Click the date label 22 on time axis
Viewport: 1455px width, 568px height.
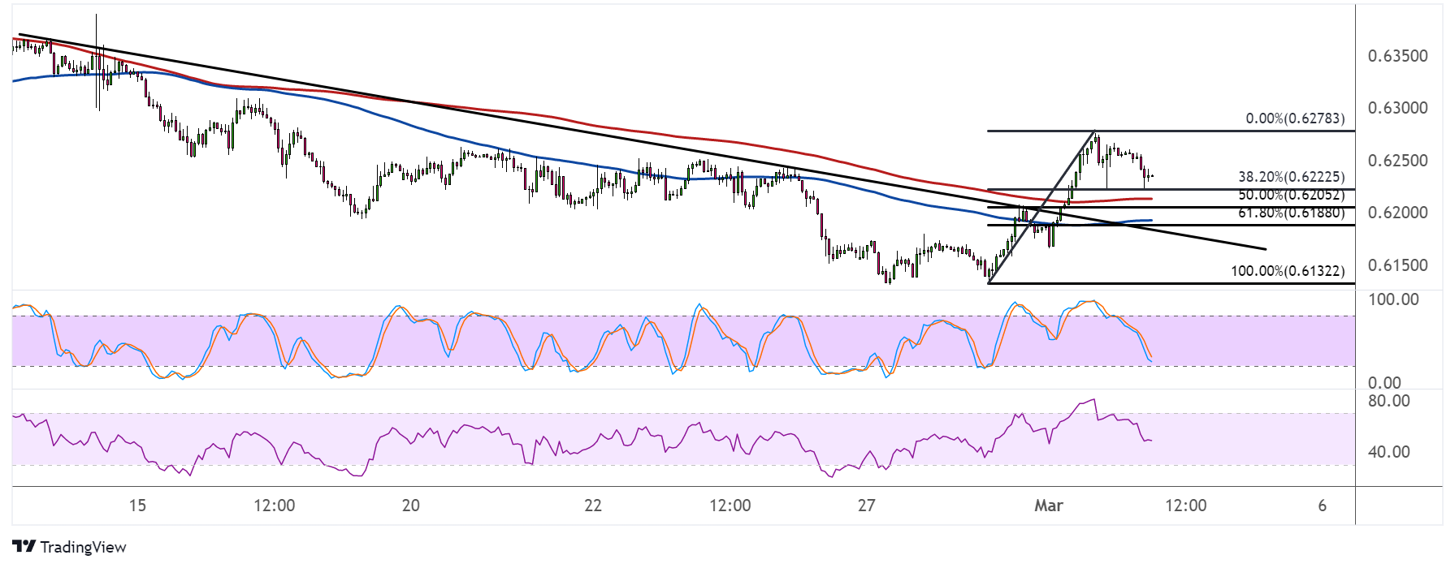(593, 506)
